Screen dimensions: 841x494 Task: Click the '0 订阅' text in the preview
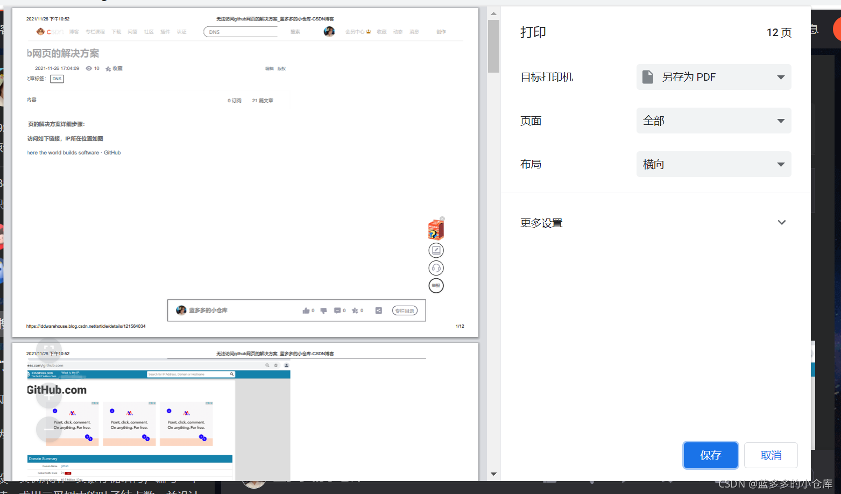[234, 101]
